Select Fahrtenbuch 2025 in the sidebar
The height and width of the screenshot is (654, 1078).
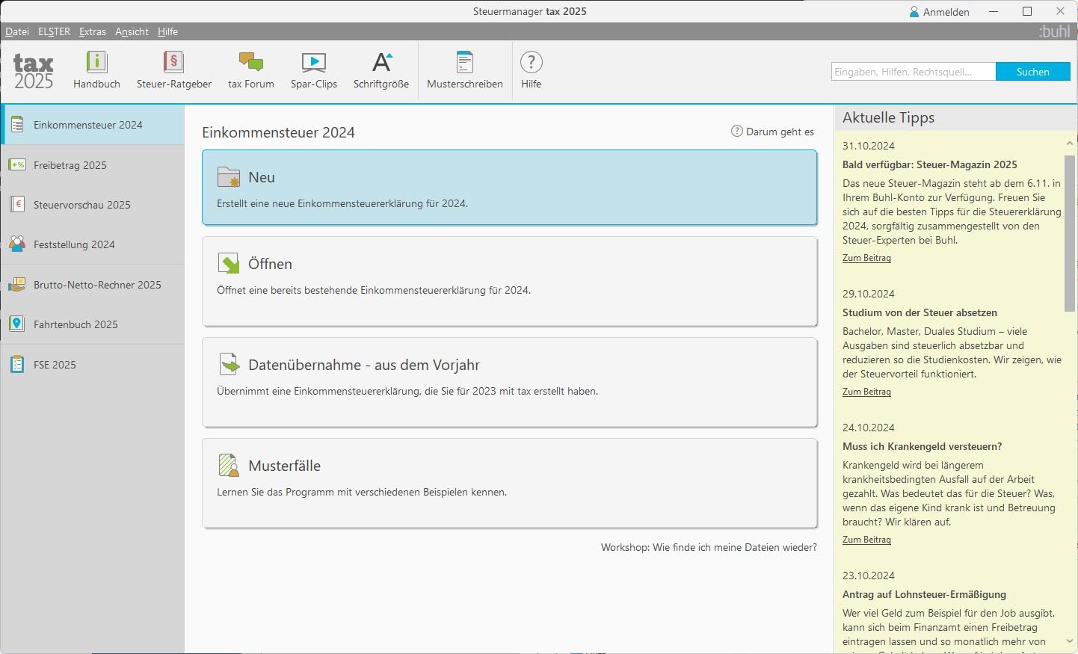93,324
